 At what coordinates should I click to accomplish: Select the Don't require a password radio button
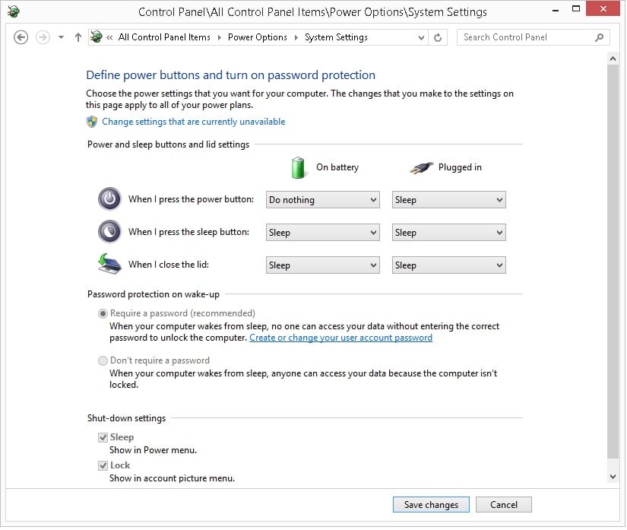pos(103,360)
